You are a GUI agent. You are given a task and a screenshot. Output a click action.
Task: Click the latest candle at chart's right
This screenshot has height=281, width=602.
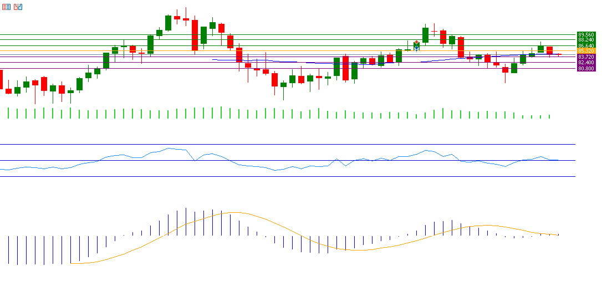tap(558, 54)
